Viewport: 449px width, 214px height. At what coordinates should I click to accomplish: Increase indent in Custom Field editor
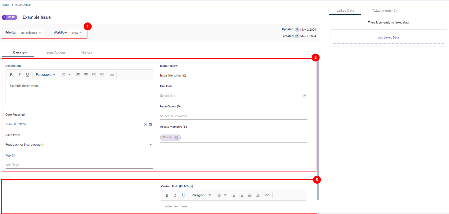click(258, 195)
